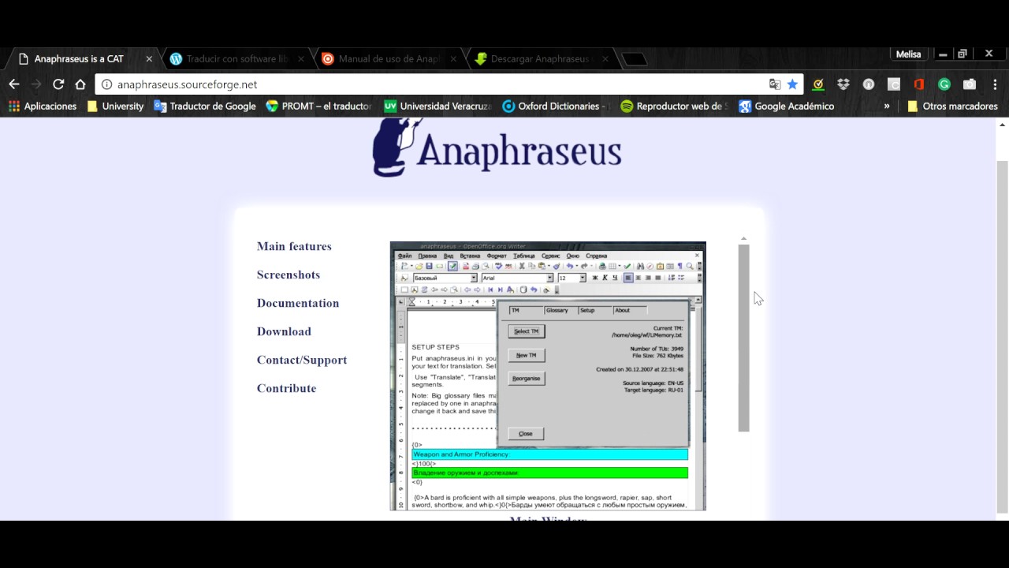This screenshot has height=568, width=1009.
Task: Go back to the previous page
Action: pyautogui.click(x=14, y=84)
